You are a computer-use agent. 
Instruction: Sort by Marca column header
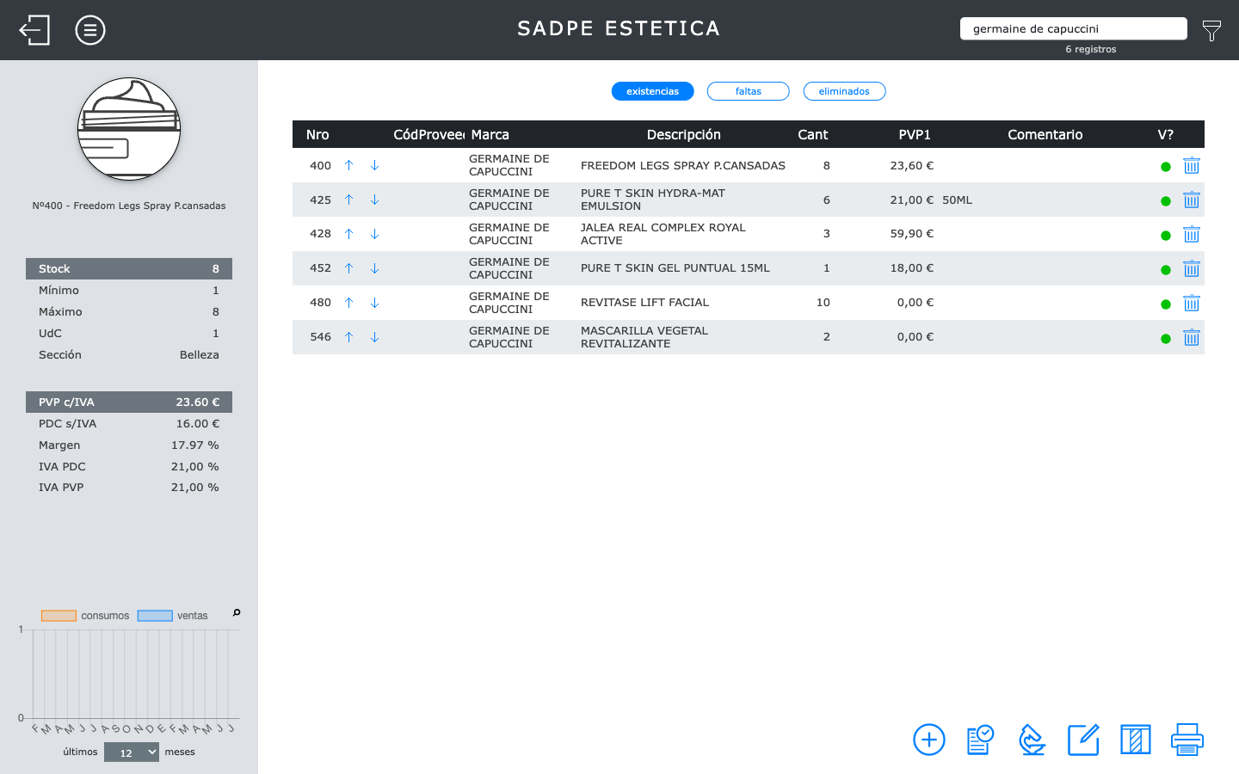click(490, 134)
